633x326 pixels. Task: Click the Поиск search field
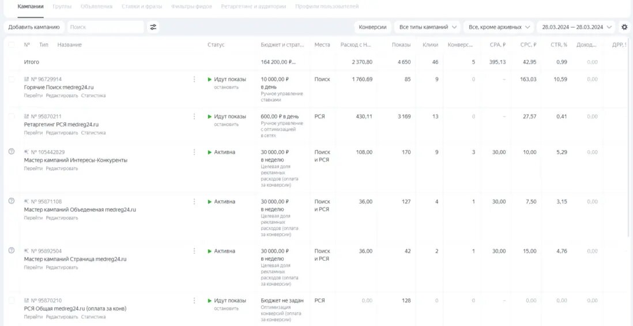(105, 27)
